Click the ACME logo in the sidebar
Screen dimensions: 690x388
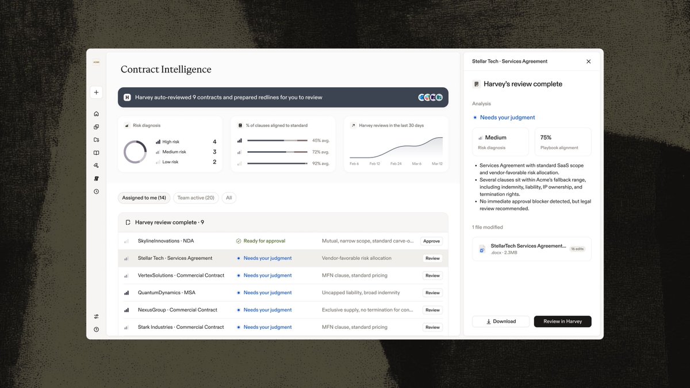(x=96, y=62)
